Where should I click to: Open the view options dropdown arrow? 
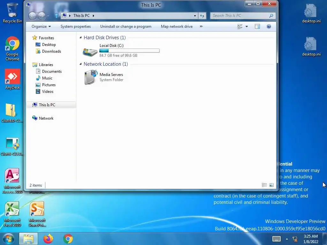(x=247, y=26)
